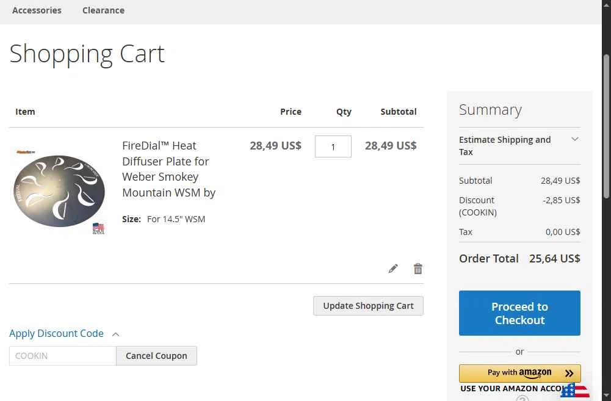Open the Accessories menu
Screen dimensions: 611x401
click(37, 10)
